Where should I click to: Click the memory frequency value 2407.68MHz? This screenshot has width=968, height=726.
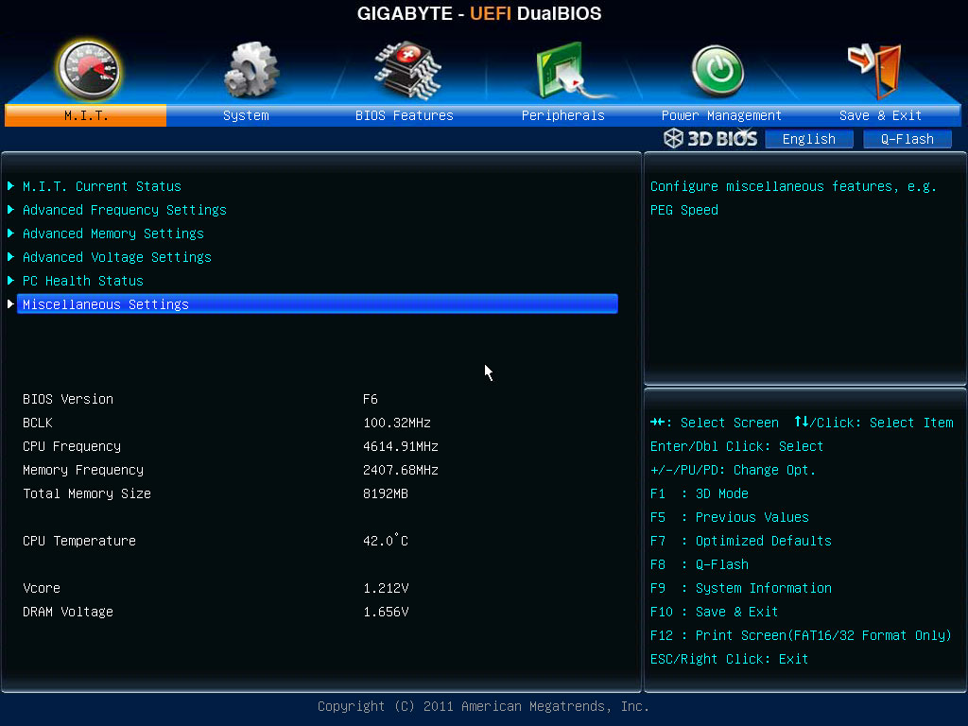[401, 470]
